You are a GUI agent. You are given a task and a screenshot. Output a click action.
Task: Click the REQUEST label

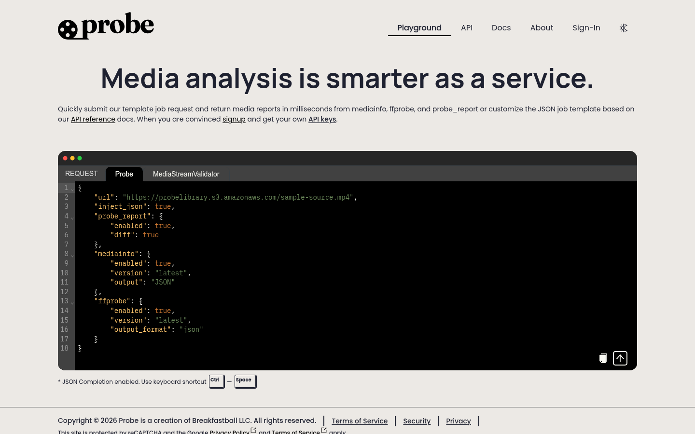[82, 174]
